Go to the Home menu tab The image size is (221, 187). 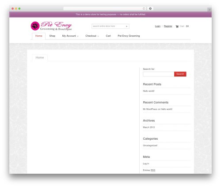click(38, 36)
